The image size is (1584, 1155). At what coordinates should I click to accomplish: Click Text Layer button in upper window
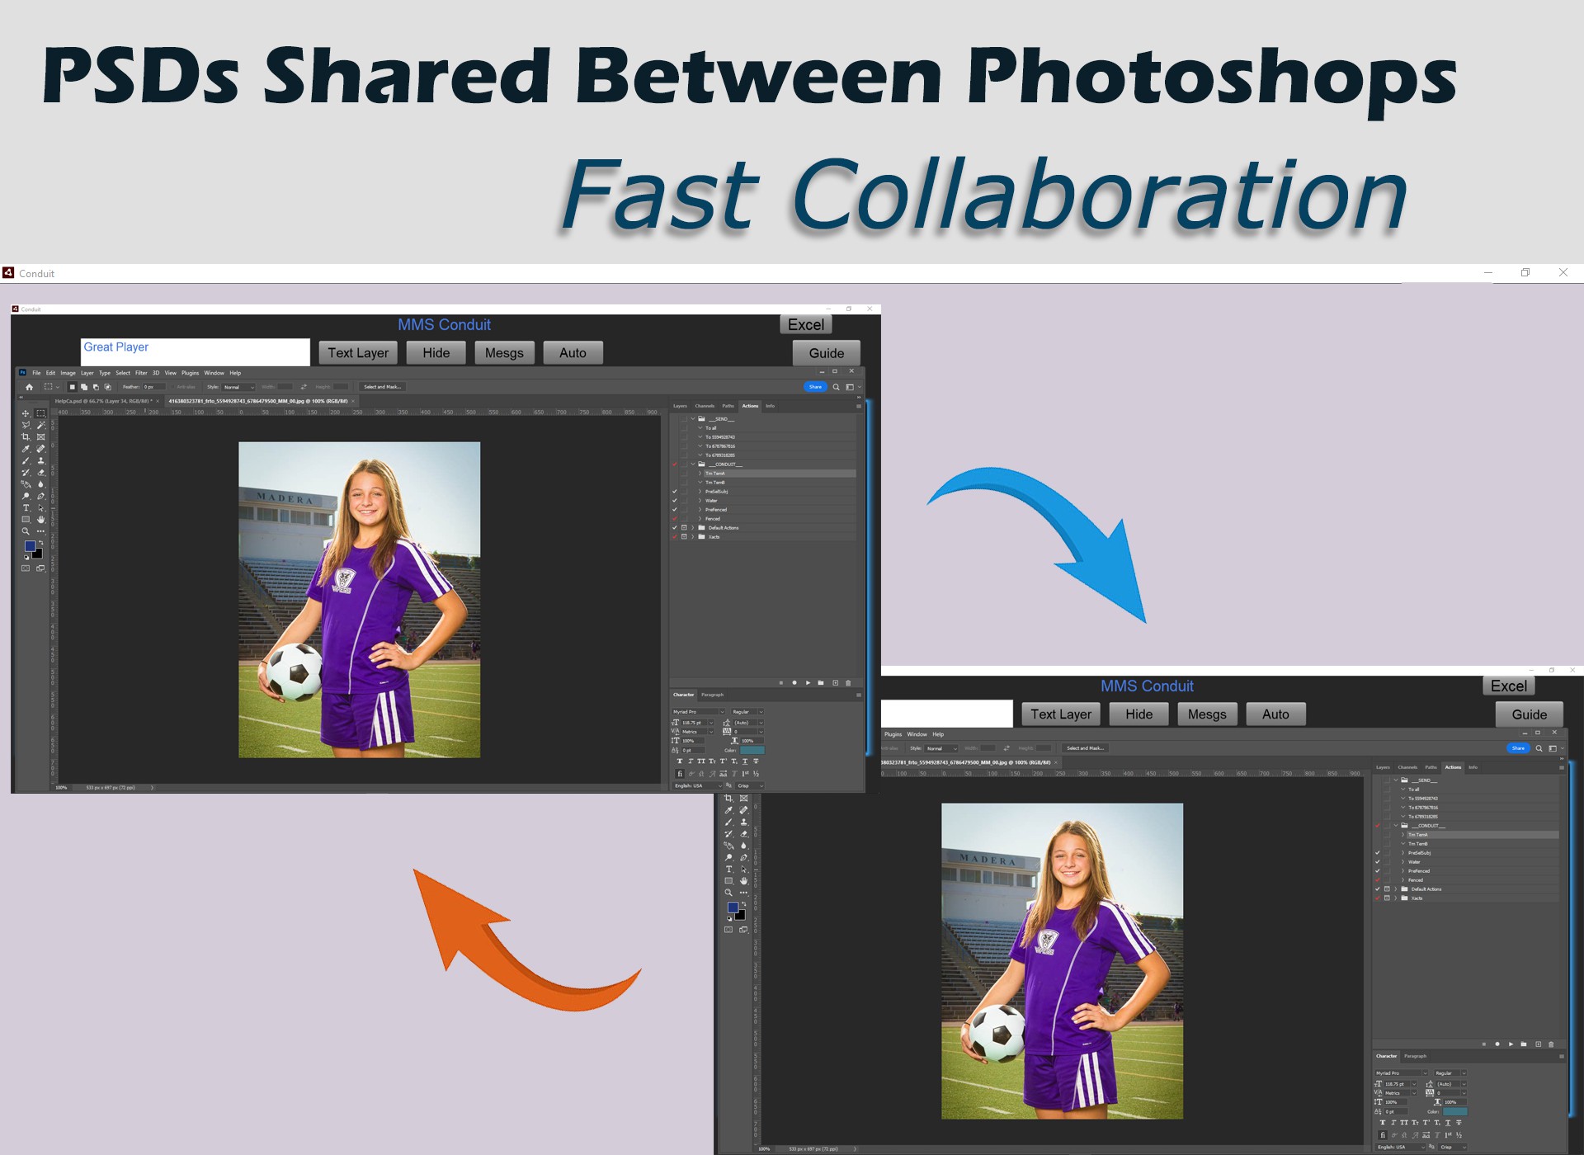(x=358, y=353)
